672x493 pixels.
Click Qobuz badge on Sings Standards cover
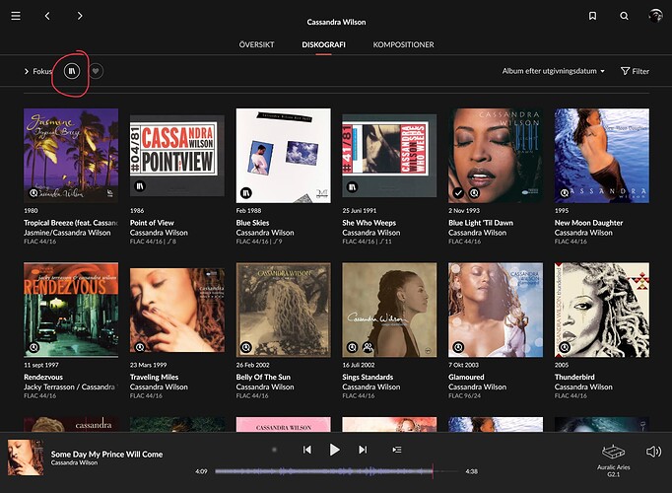[352, 347]
